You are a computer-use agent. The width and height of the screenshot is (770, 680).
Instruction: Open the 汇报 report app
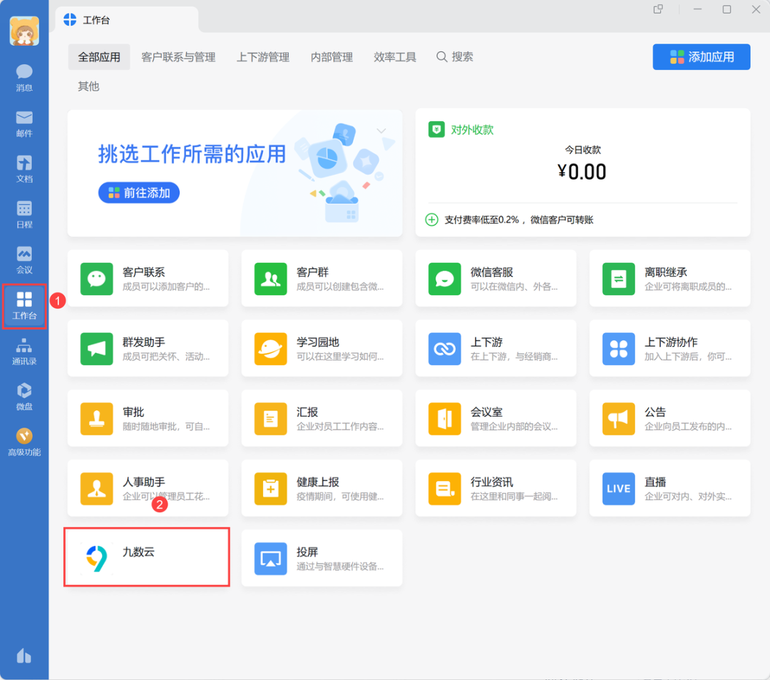pyautogui.click(x=322, y=418)
